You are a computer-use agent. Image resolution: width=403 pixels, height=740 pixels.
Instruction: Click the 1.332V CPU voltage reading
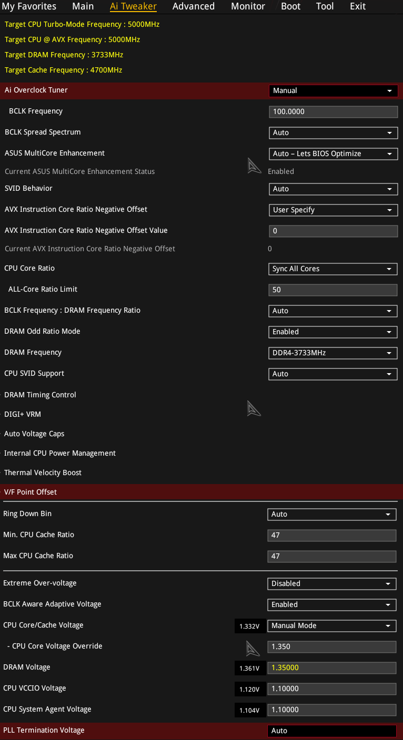(x=249, y=626)
